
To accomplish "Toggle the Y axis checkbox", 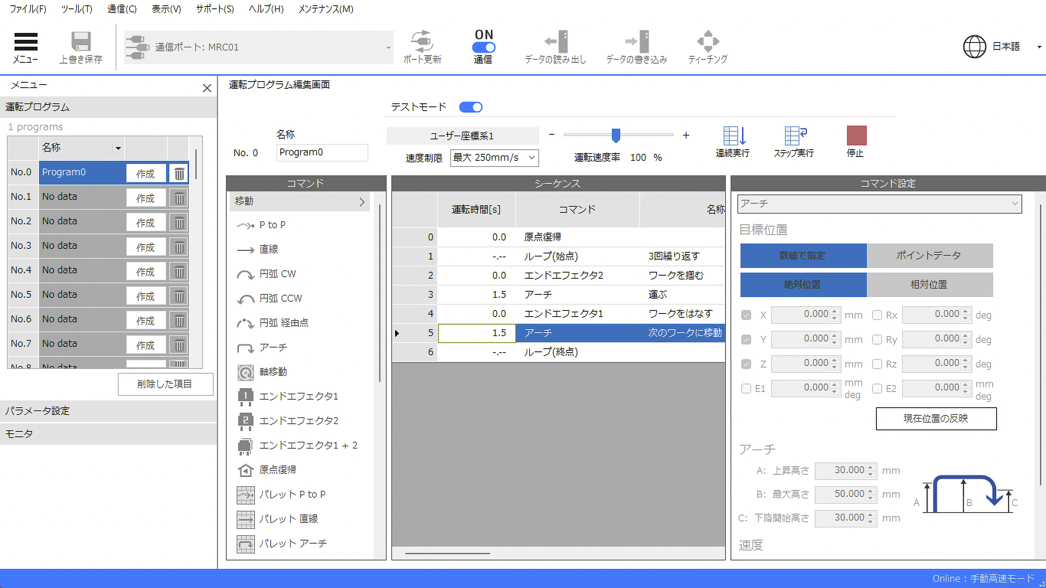I will click(x=746, y=340).
